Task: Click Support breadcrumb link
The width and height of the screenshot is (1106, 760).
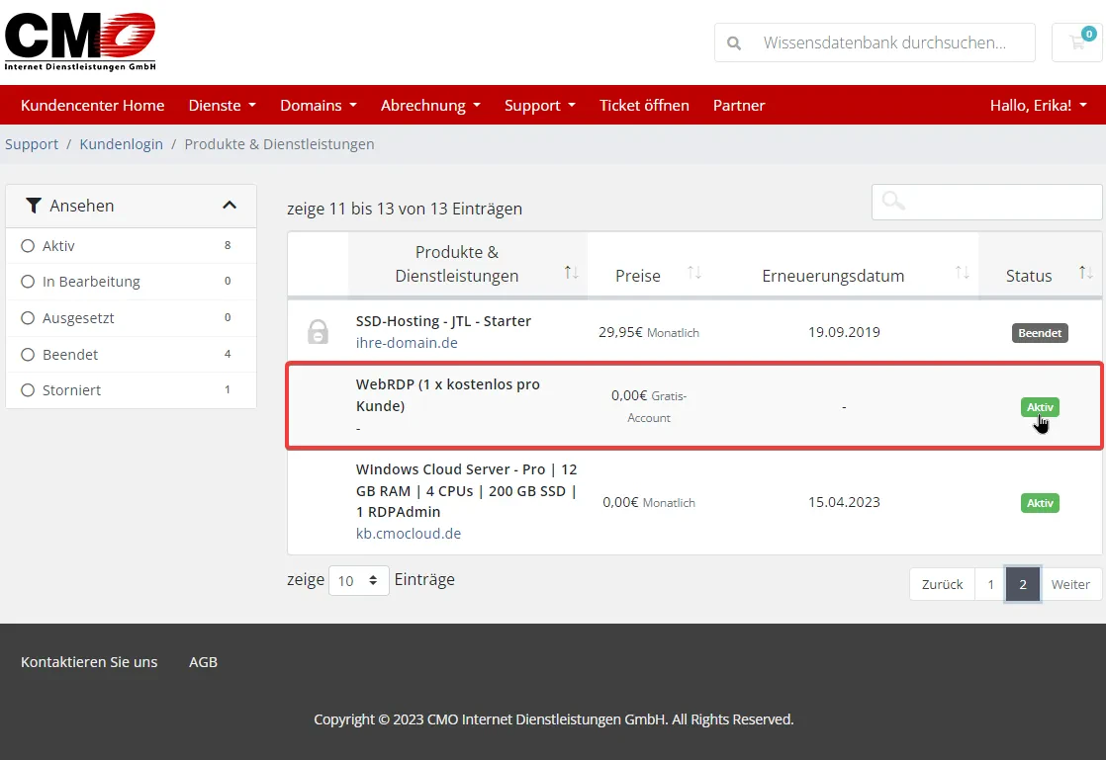Action: pyautogui.click(x=32, y=143)
